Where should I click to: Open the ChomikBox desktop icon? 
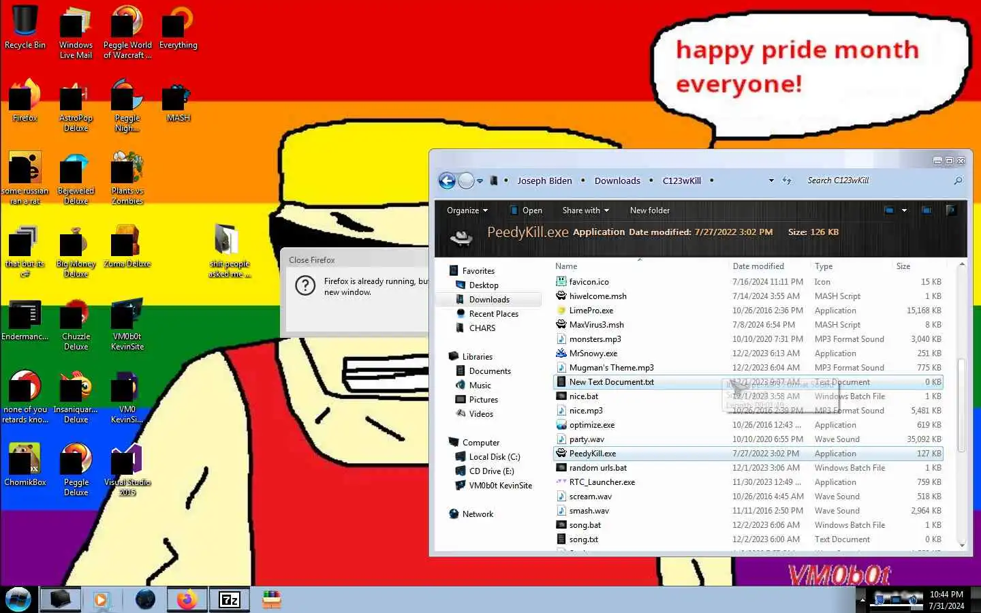(x=25, y=465)
